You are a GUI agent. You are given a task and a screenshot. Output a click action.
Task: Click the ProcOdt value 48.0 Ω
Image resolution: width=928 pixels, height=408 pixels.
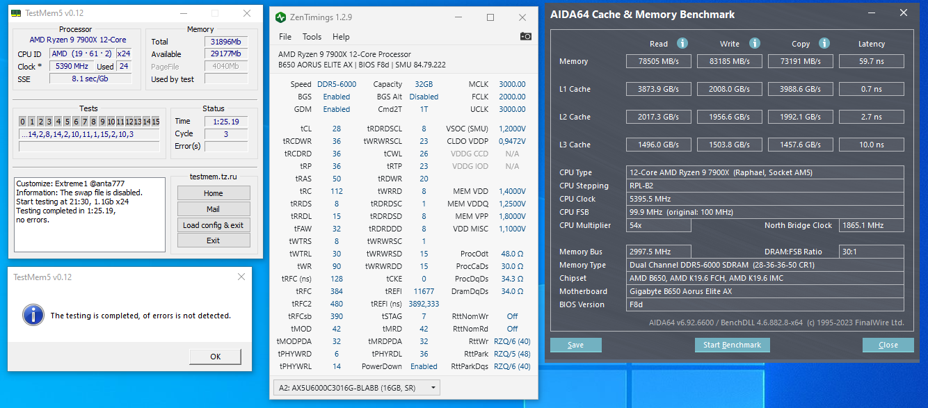click(512, 254)
